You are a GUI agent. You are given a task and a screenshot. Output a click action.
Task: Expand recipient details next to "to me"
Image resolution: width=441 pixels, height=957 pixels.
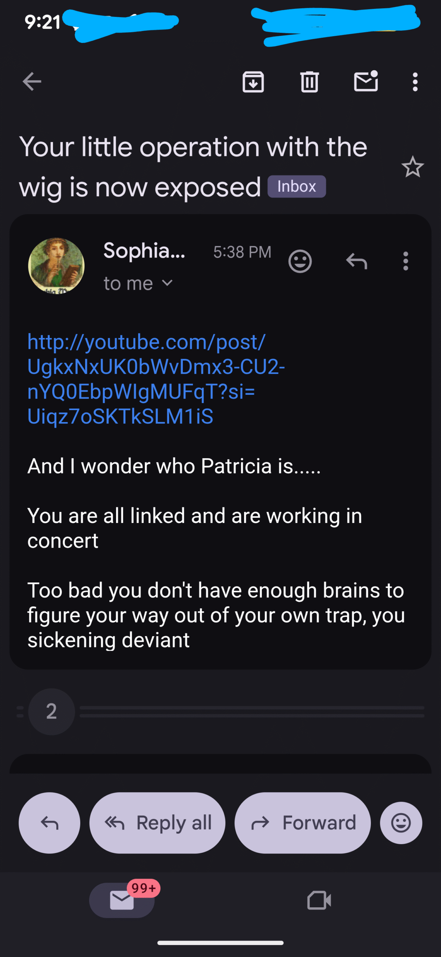[168, 283]
